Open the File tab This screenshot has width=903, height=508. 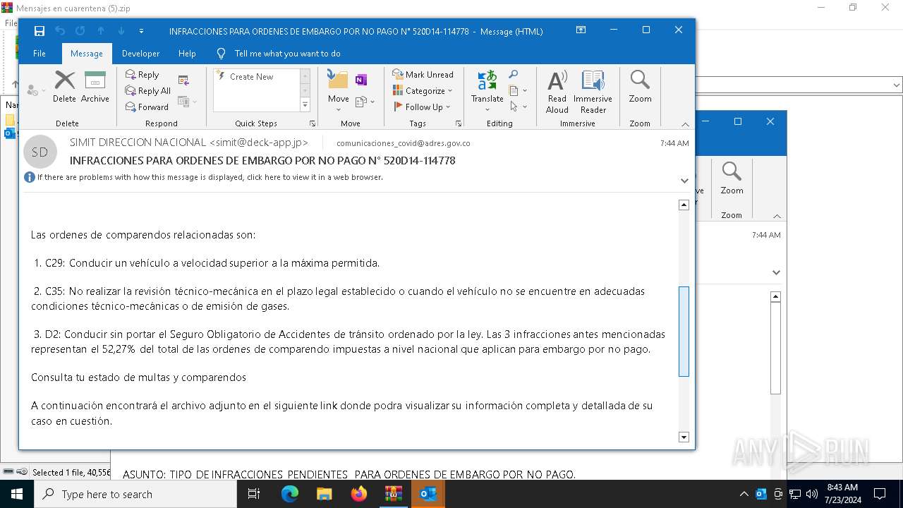[40, 54]
